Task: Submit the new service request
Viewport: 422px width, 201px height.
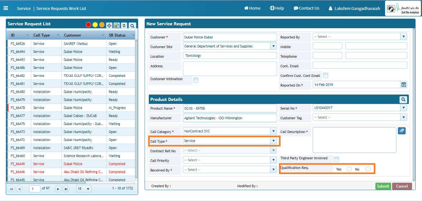Action: pos(383,186)
